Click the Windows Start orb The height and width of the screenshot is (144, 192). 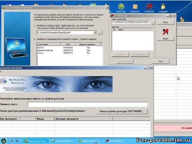pyautogui.click(x=3, y=141)
